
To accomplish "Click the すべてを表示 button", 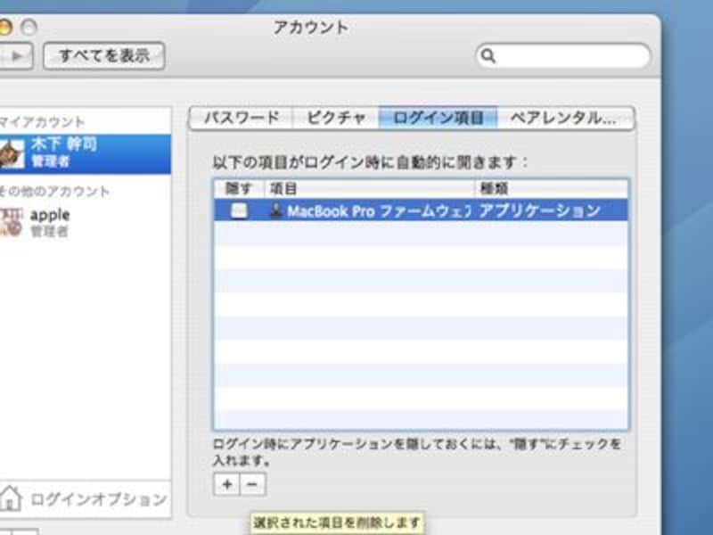I will point(104,55).
